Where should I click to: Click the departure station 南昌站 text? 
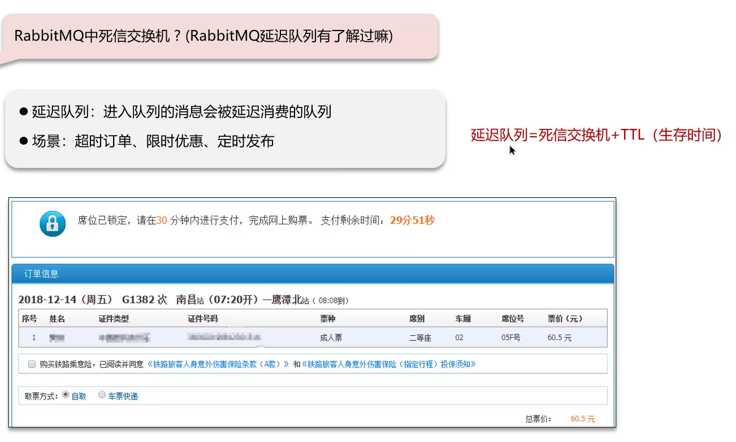pos(190,300)
